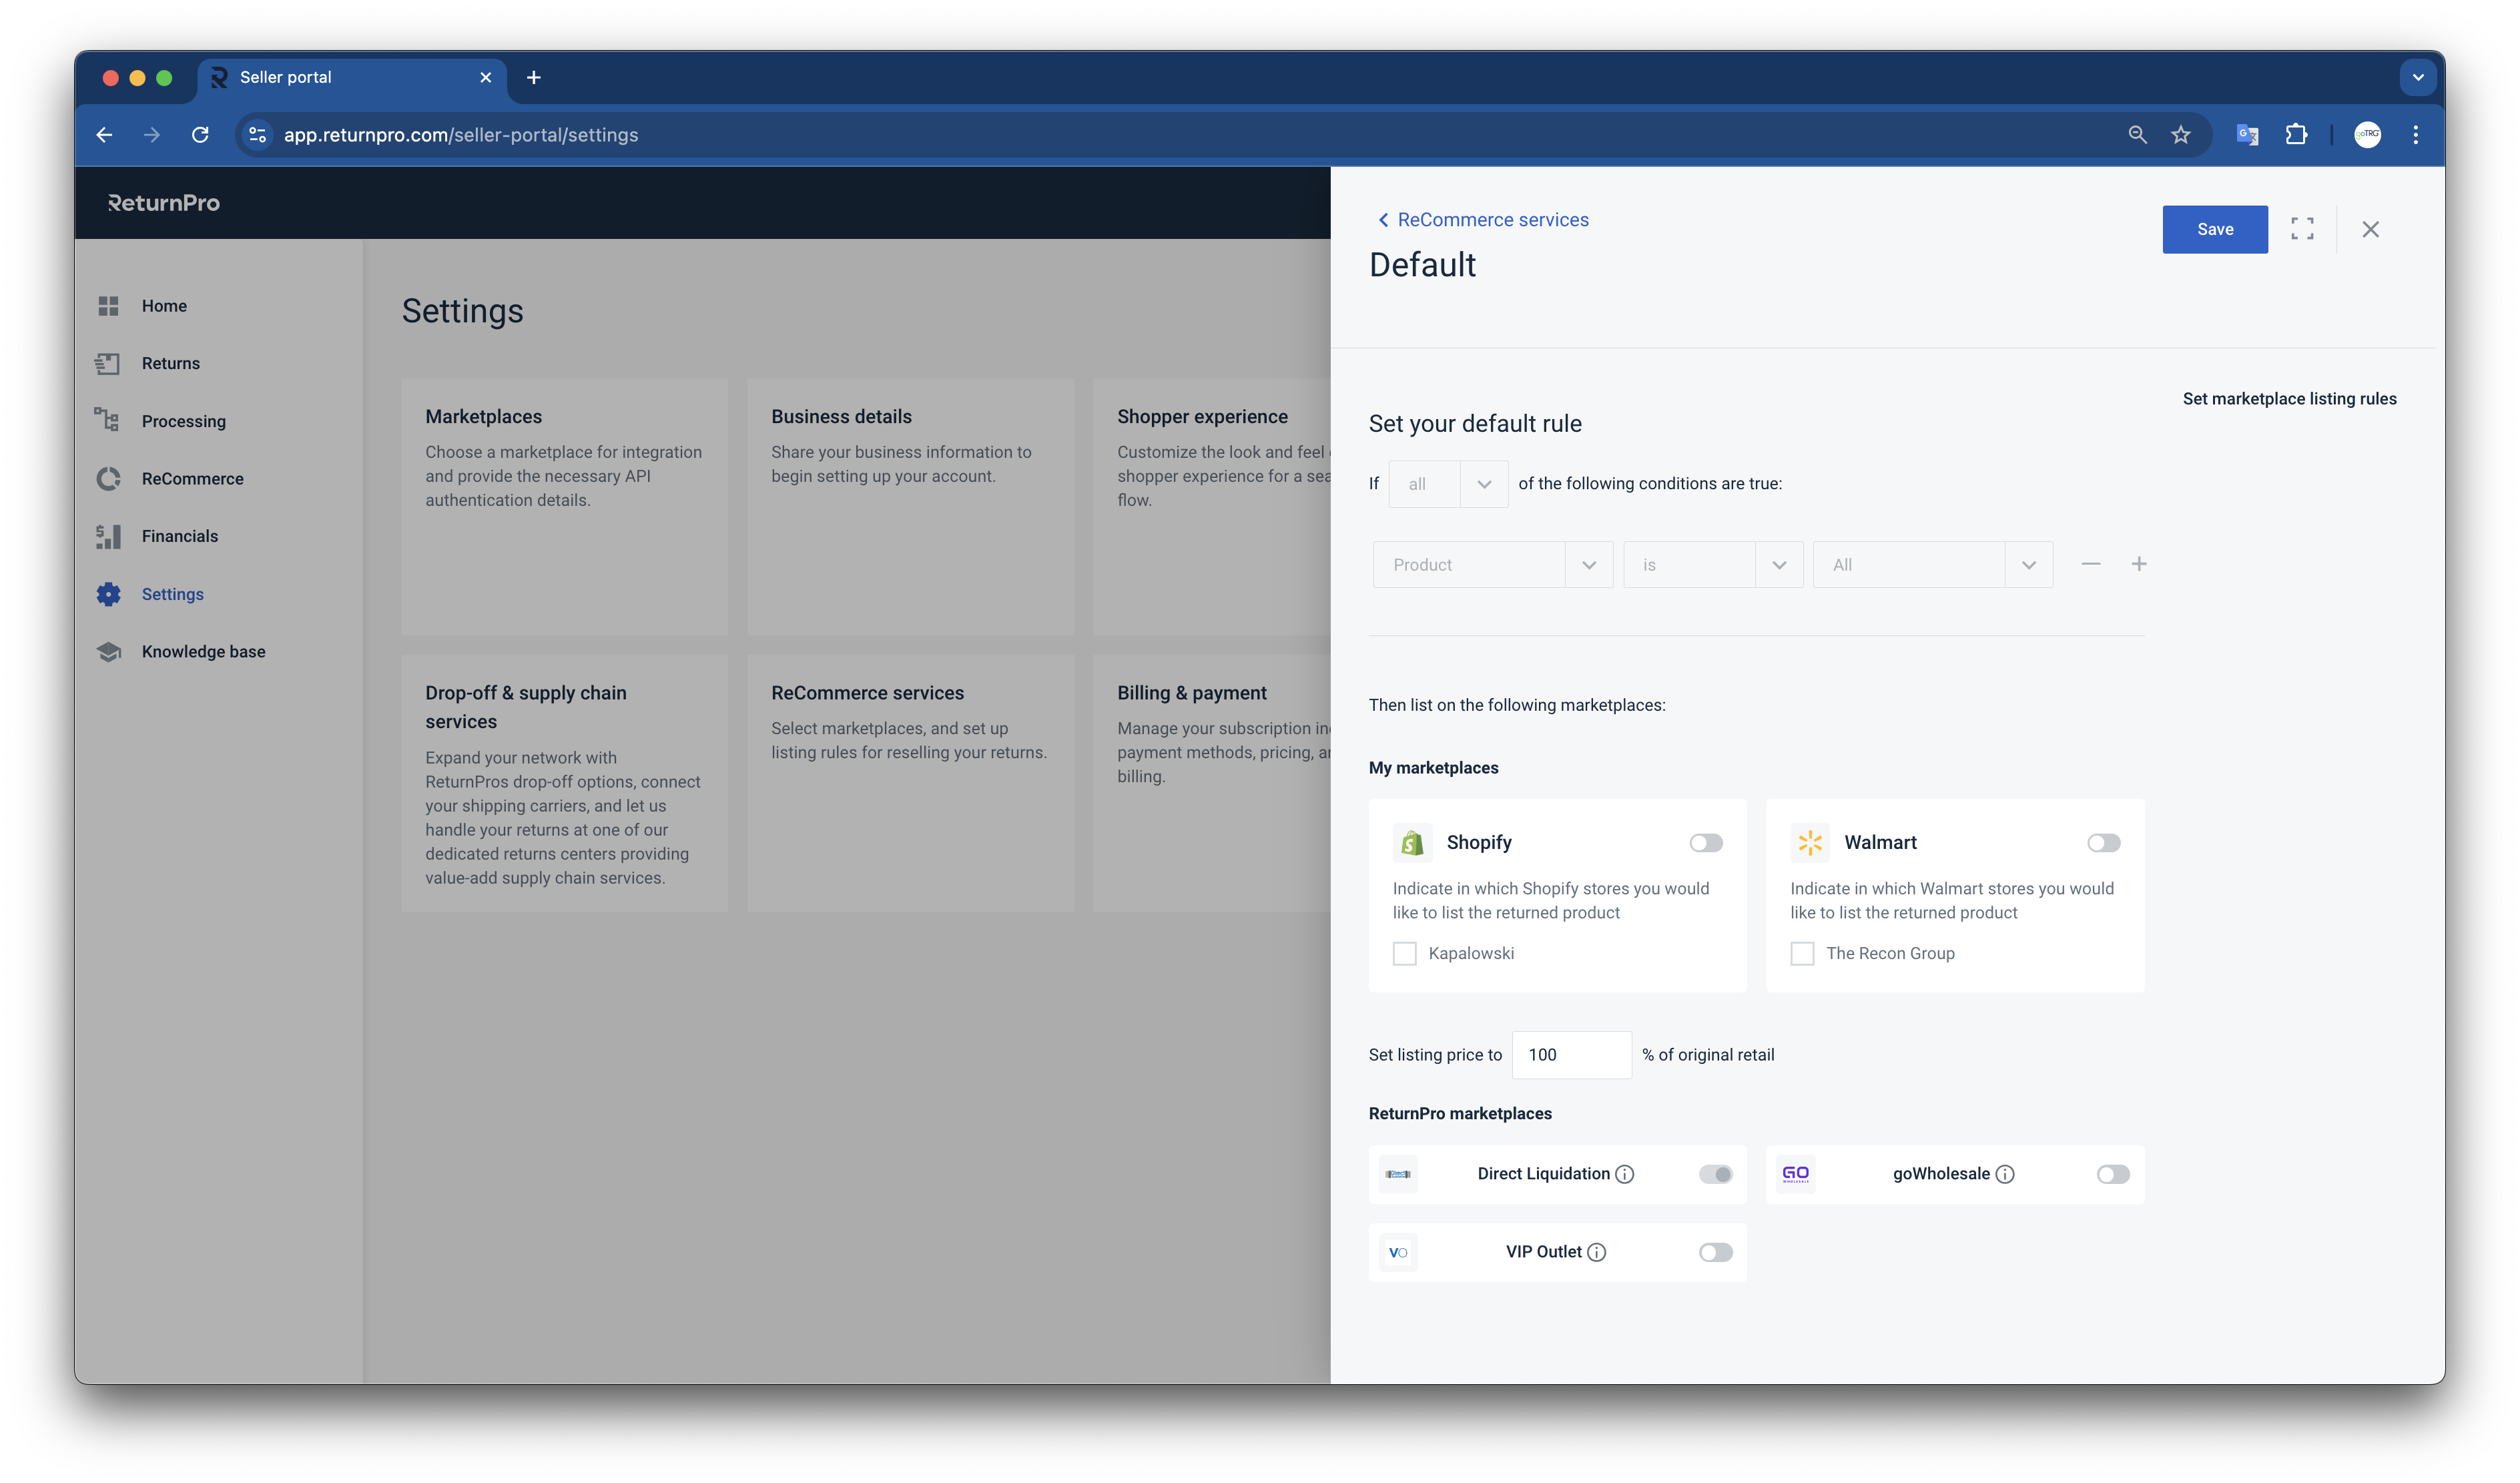Expand the 'is' operator dropdown
Viewport: 2520px width, 1483px height.
point(1712,565)
